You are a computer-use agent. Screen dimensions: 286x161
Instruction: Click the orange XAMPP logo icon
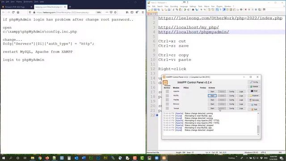pos(165,82)
